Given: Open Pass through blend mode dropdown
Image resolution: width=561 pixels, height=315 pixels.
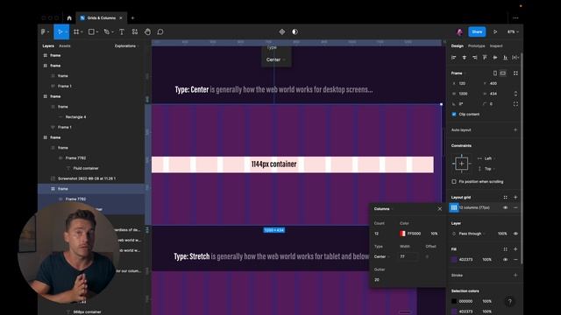Looking at the screenshot, I should [x=472, y=234].
